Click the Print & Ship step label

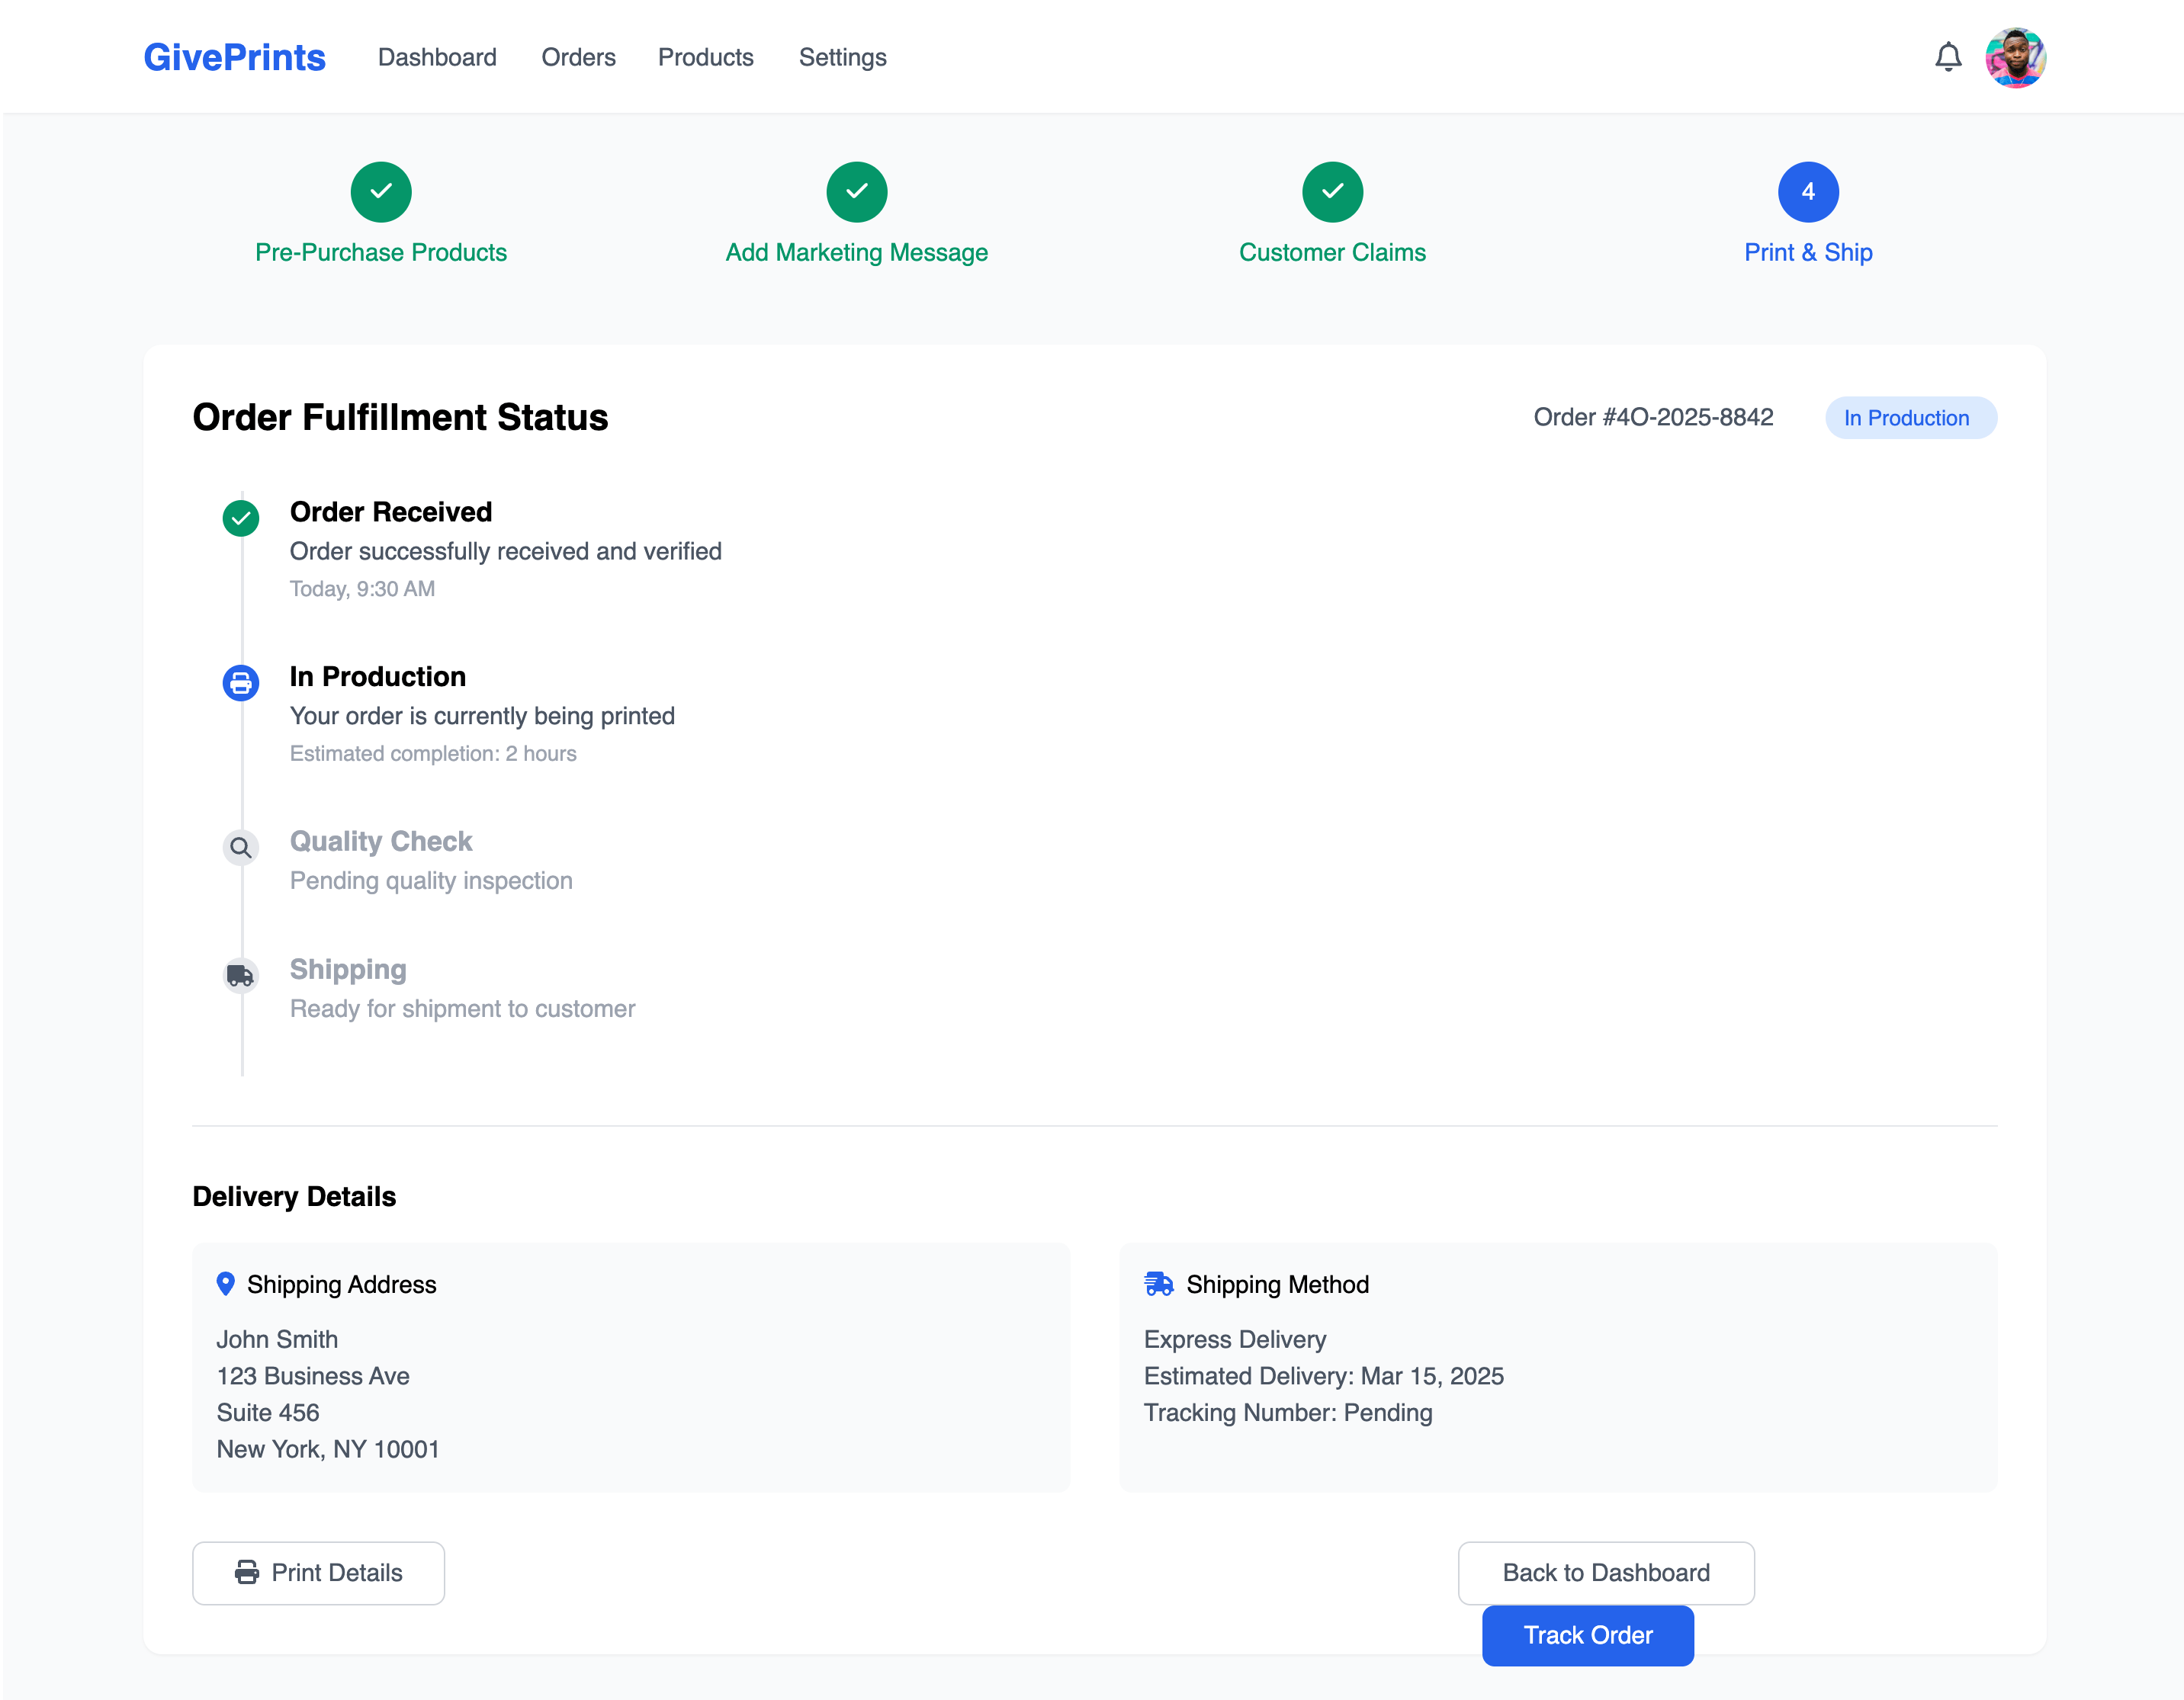1808,252
